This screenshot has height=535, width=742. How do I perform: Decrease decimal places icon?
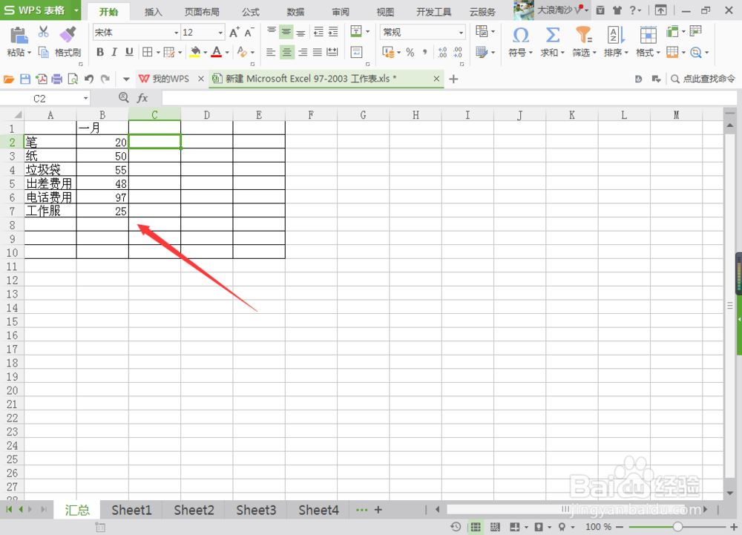click(458, 52)
